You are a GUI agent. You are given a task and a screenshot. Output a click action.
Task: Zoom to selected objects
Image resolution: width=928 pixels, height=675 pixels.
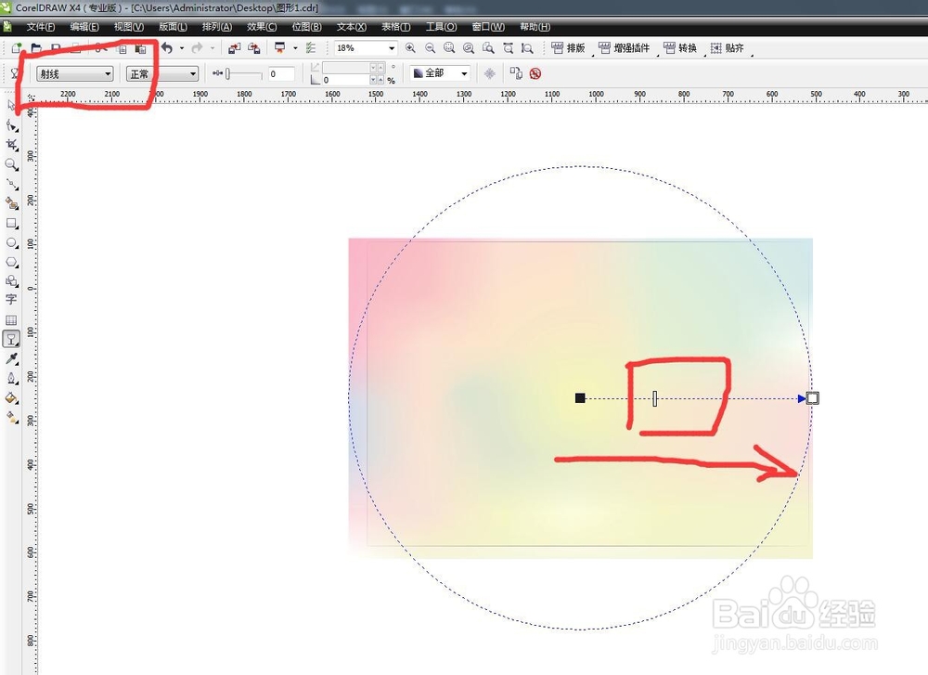tap(449, 48)
